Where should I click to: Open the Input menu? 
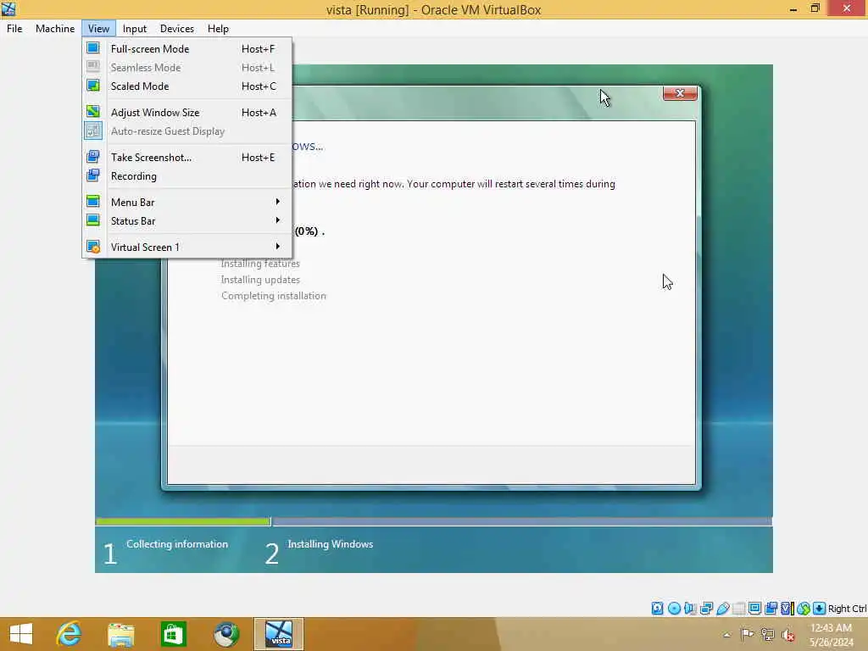point(135,29)
